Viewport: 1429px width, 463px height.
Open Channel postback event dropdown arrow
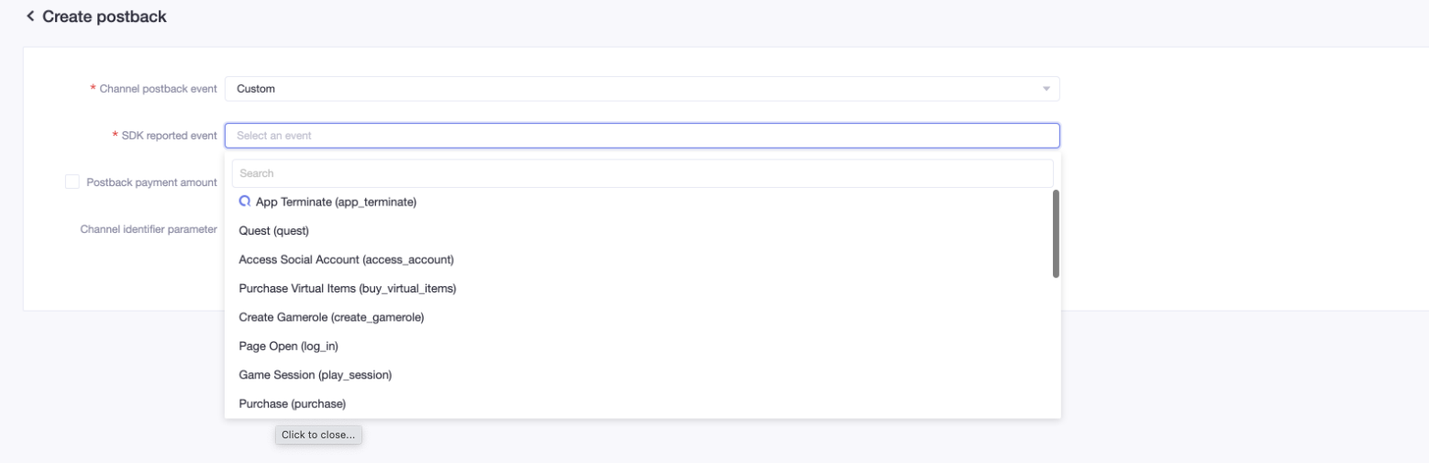(1046, 89)
